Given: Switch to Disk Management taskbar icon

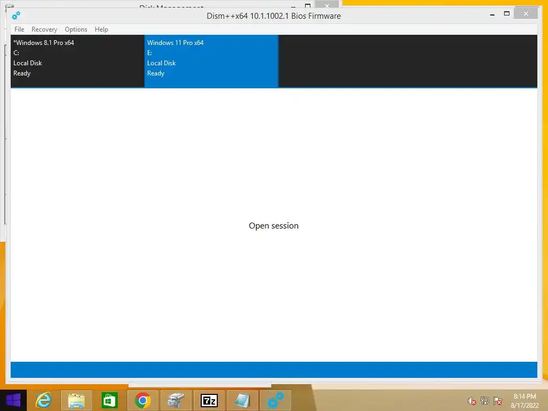Looking at the screenshot, I should 176,400.
